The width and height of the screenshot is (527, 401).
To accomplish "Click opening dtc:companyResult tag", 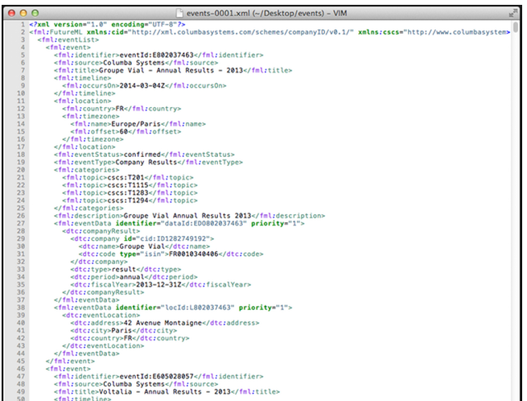I will coord(101,231).
